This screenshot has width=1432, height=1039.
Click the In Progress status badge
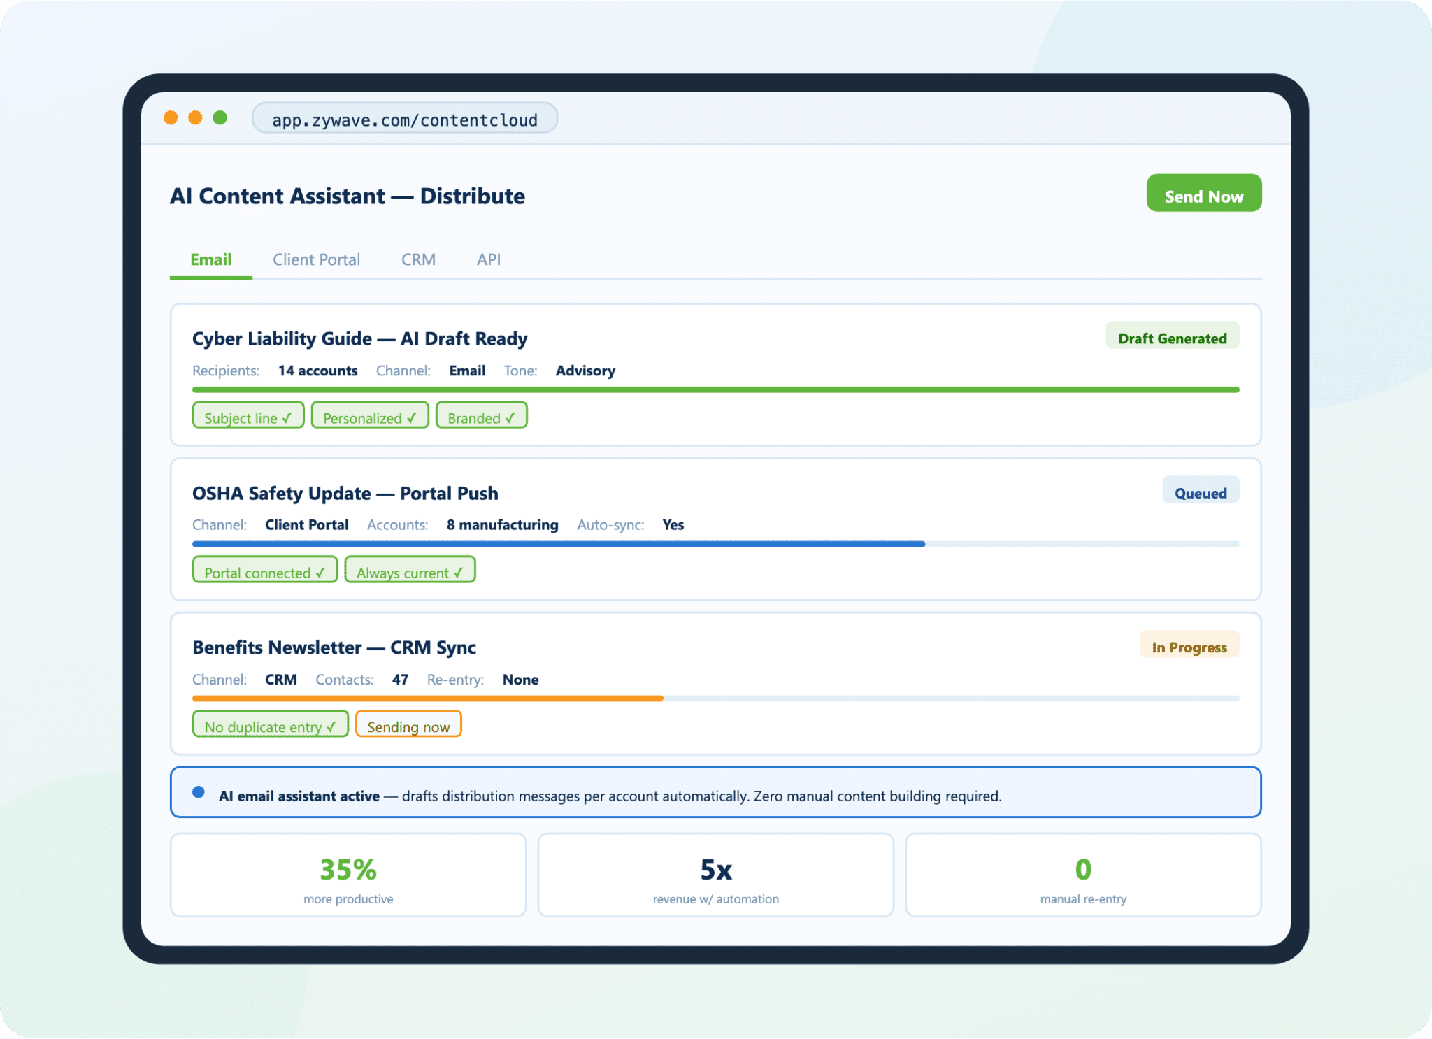coord(1189,647)
